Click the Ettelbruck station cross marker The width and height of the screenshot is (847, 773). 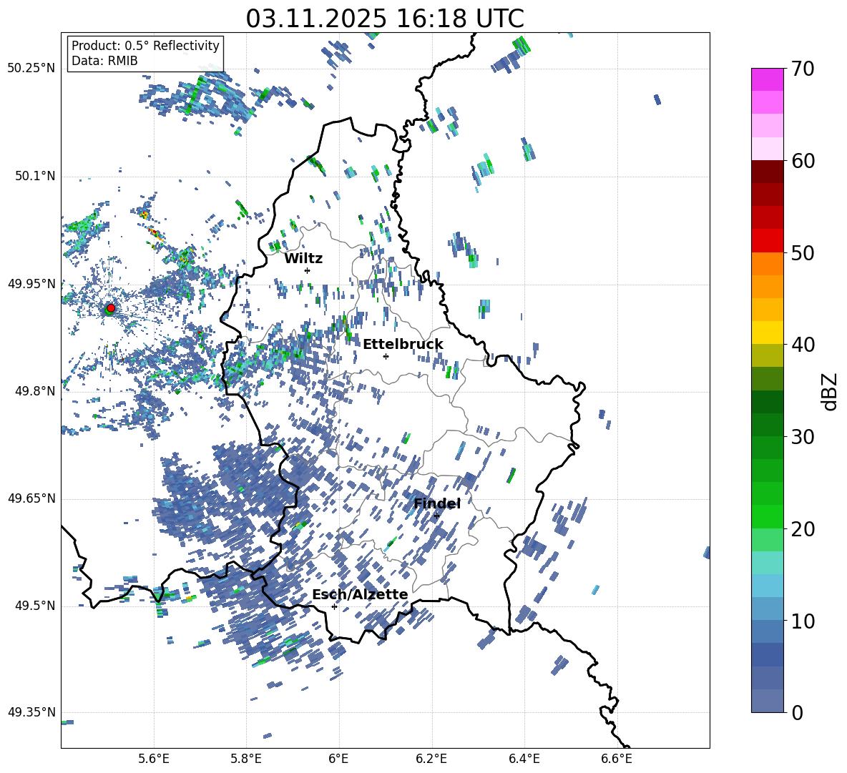(x=386, y=356)
